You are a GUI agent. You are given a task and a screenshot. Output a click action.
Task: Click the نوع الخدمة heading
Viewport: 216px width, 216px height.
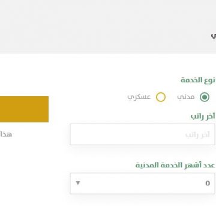pyautogui.click(x=198, y=80)
